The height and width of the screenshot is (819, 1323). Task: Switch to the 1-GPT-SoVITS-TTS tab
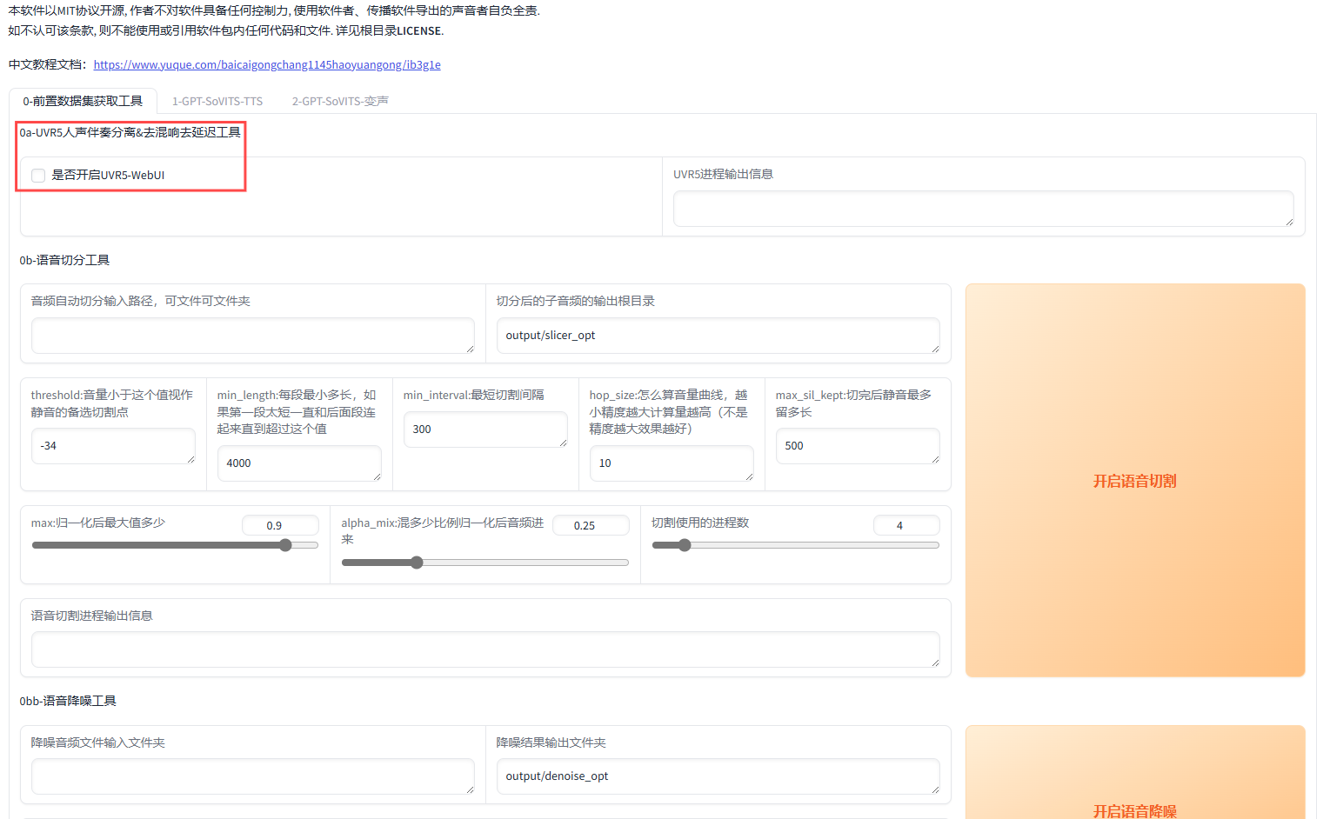click(217, 102)
